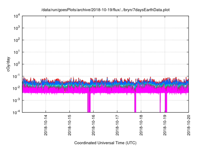This screenshot has width=208, height=146.
Task: Click the magenta data dropout before 2018-10-16
Action: (89, 103)
